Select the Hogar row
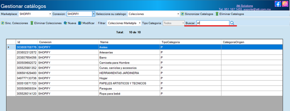The width and height of the screenshot is (290, 111). (x=144, y=78)
